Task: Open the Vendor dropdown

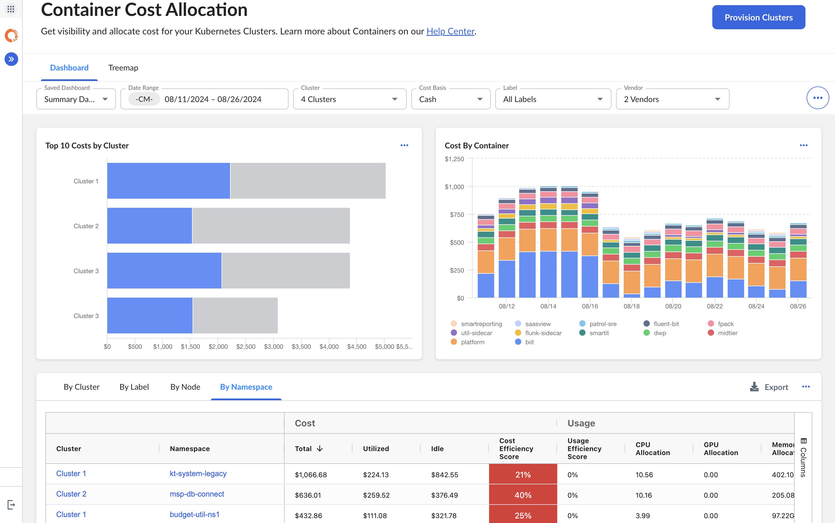Action: coord(672,99)
